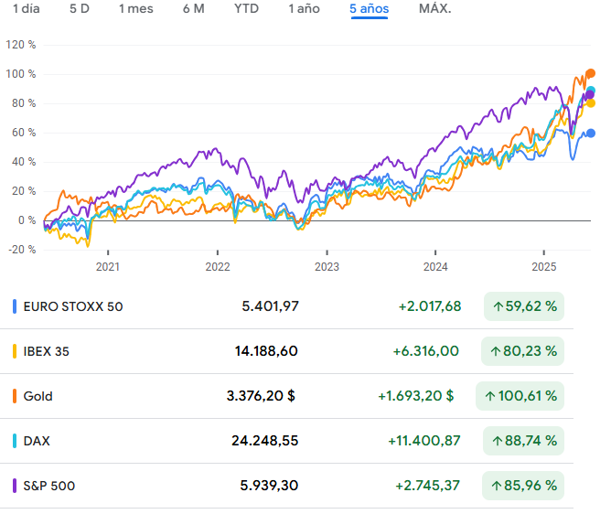
Task: Select the YTD range tab
Action: tap(246, 9)
